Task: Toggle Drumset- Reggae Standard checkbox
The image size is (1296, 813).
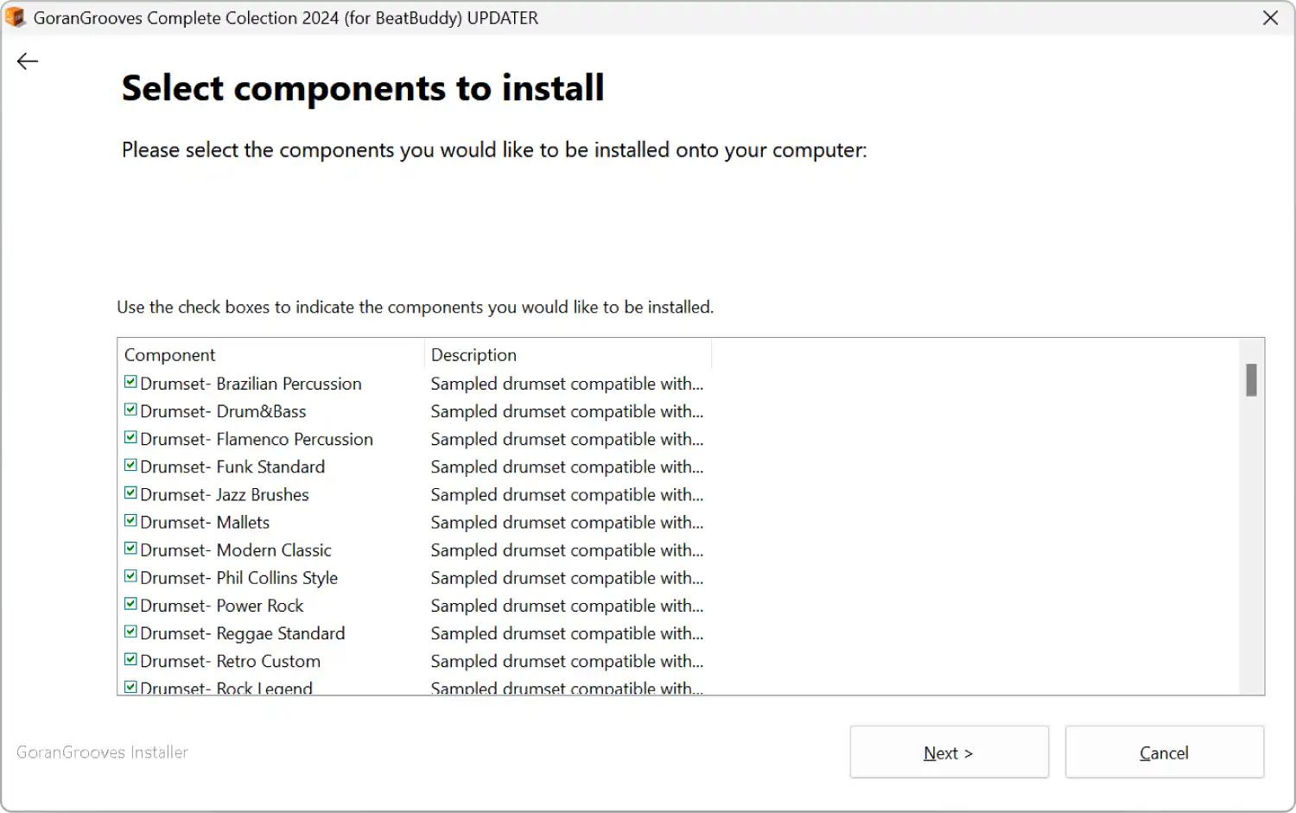Action: pyautogui.click(x=130, y=632)
